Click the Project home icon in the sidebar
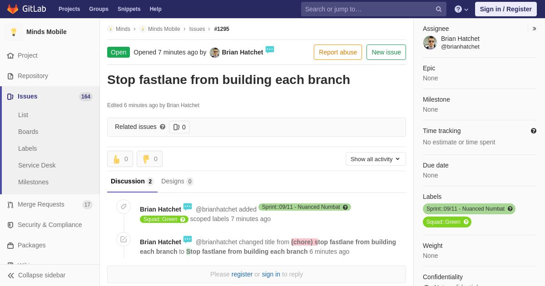Screen dimensions: 545x286 coord(10,55)
